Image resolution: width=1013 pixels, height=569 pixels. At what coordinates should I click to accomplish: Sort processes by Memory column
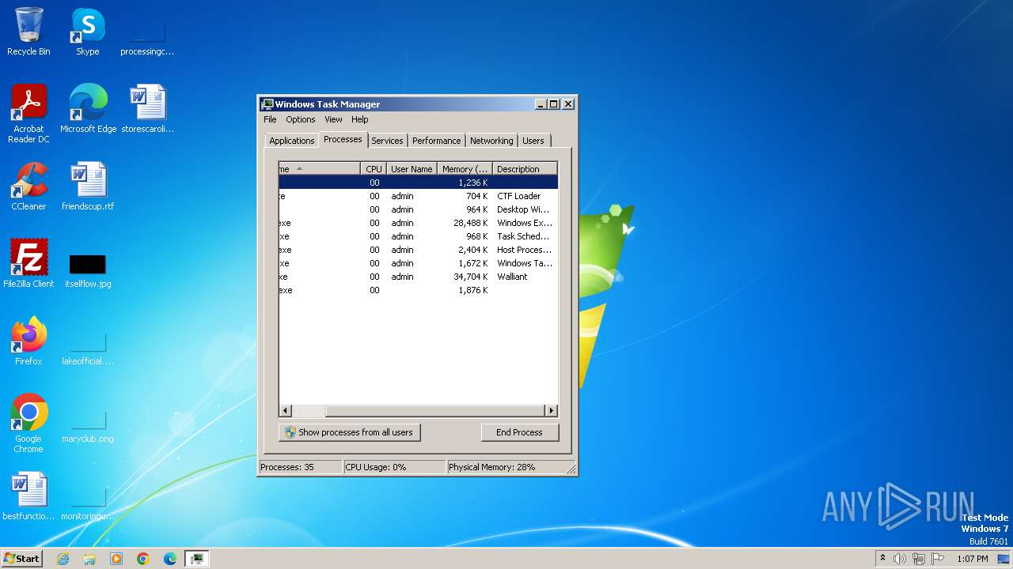pos(465,169)
